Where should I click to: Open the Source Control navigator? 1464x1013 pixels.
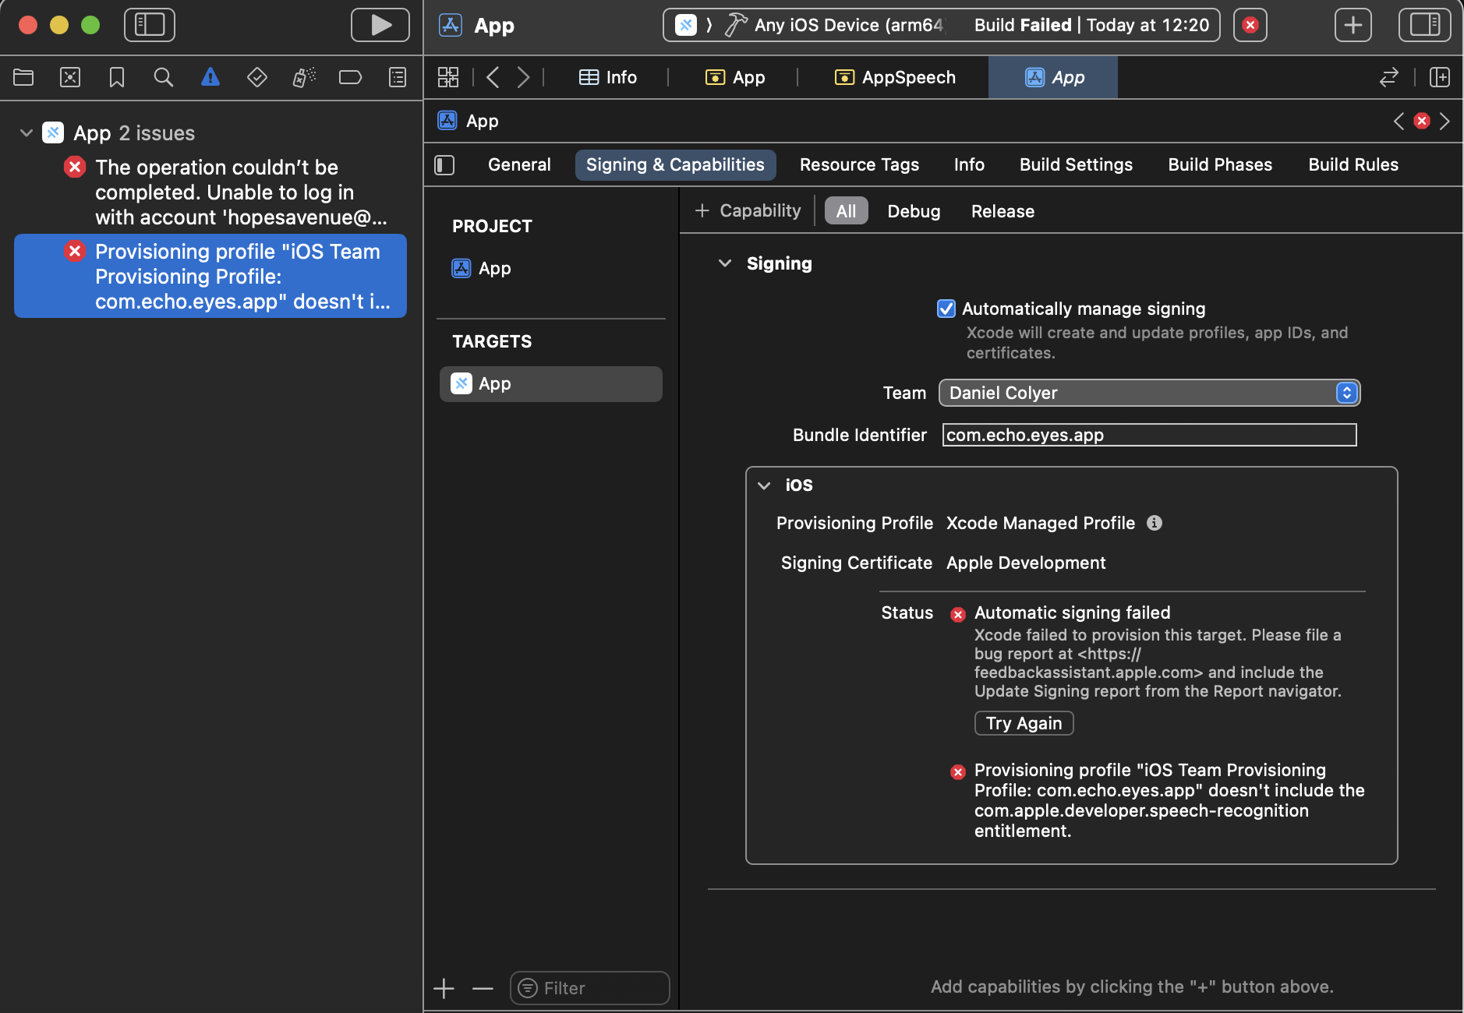(x=70, y=77)
